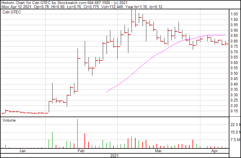Image resolution: width=241 pixels, height=158 pixels.
Task: Click the Mon Apr 12 2021 date text
Action: pyautogui.click(x=17, y=7)
